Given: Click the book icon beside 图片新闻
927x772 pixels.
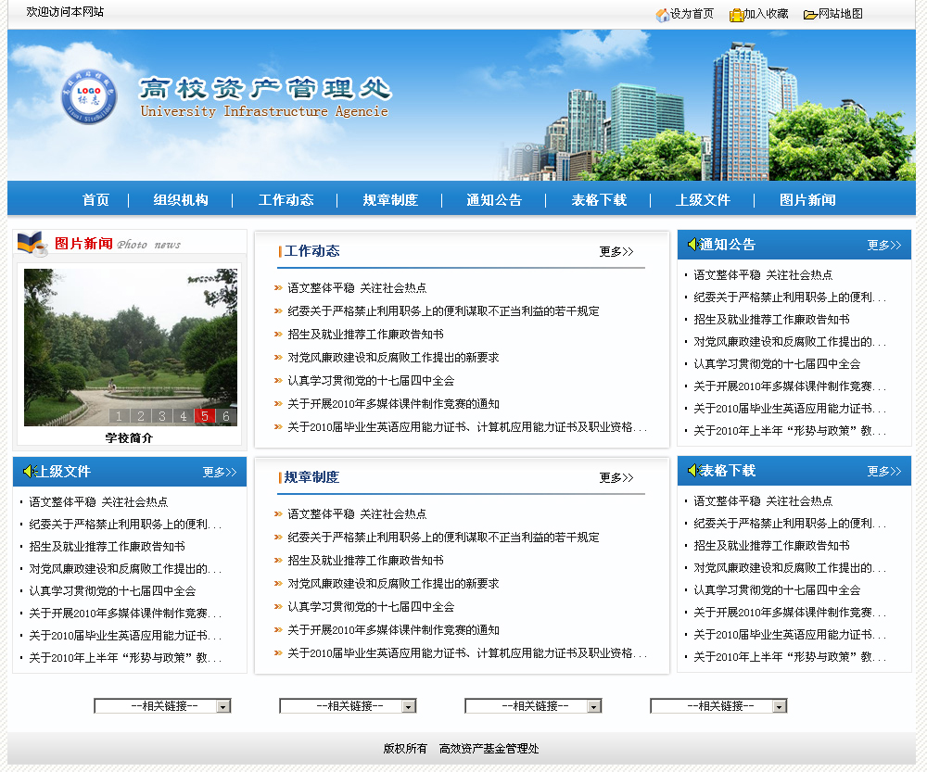Looking at the screenshot, I should click(32, 244).
